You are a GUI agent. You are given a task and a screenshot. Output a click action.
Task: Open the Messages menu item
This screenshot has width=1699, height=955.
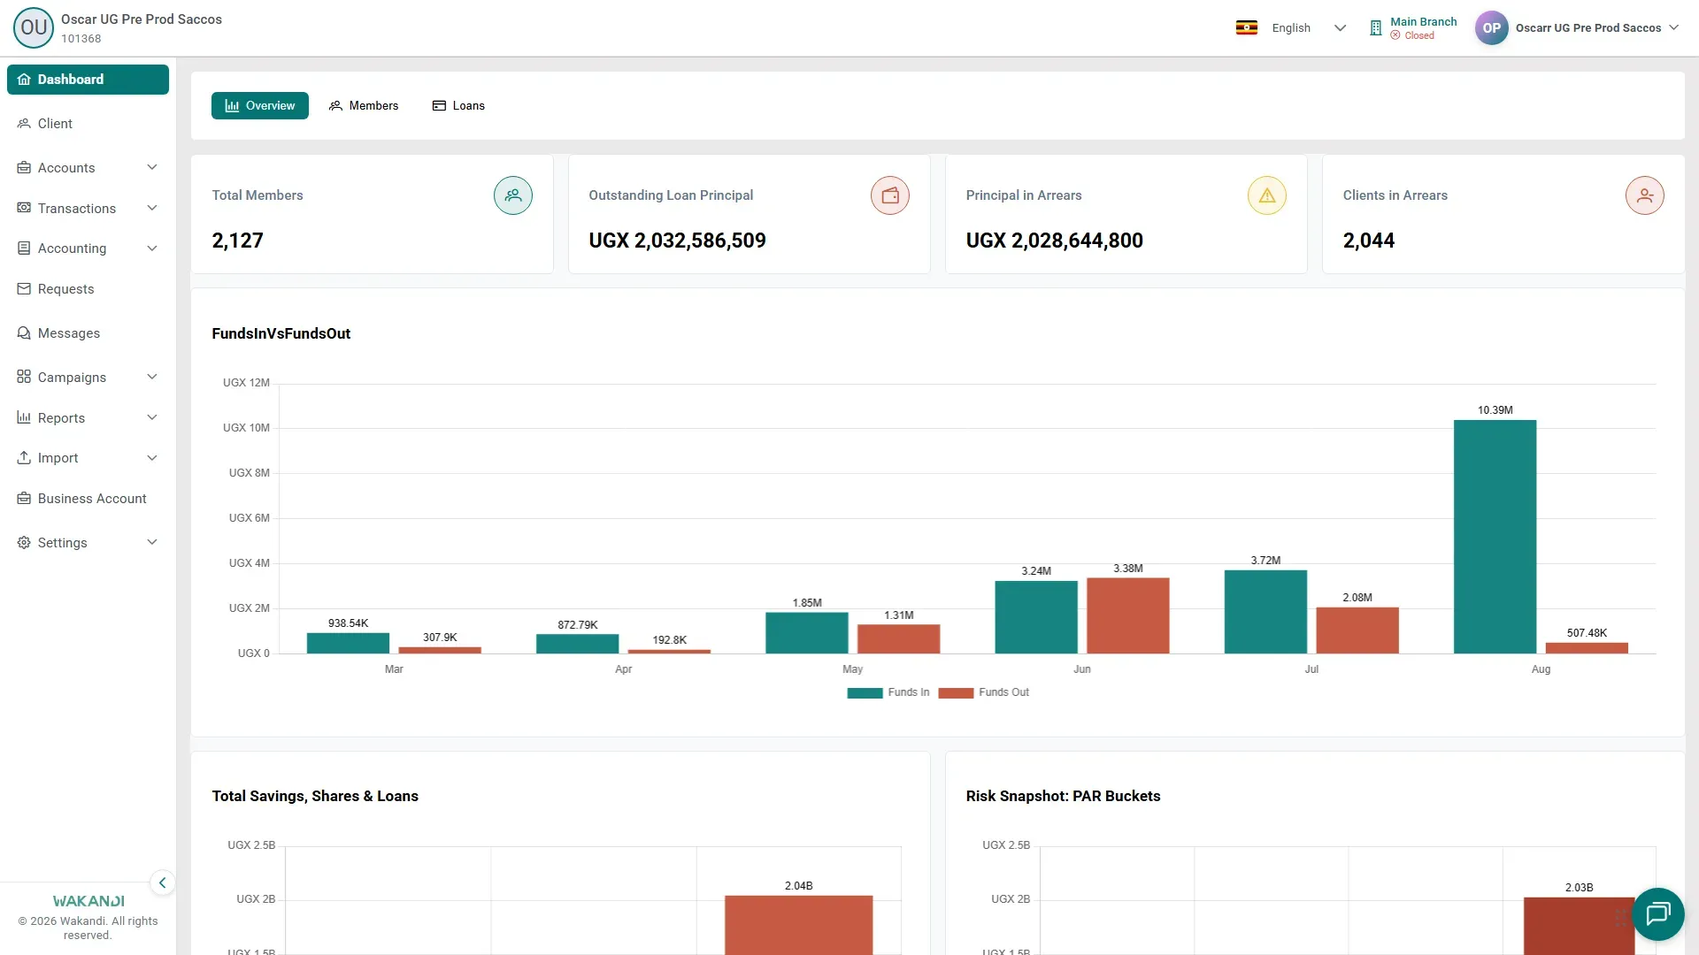click(x=88, y=333)
